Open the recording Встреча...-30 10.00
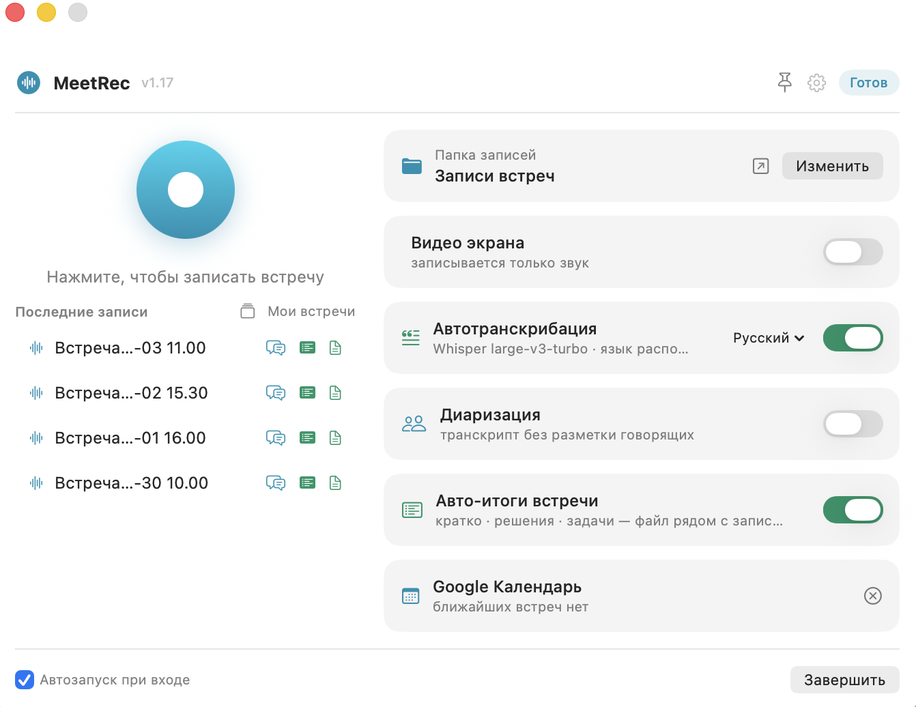 [131, 483]
